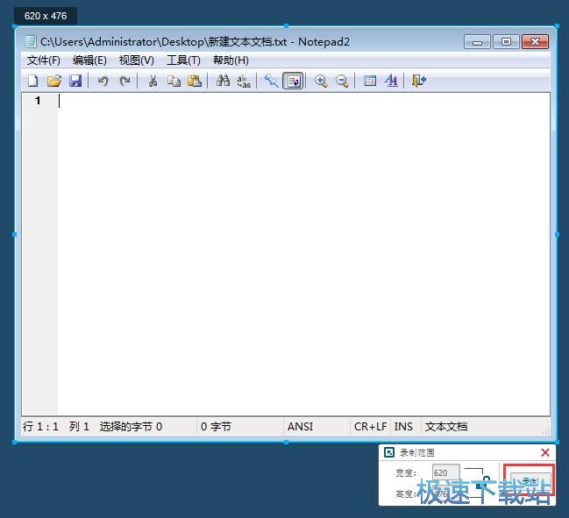Zoom in with the magnifier plus icon
Image resolution: width=569 pixels, height=518 pixels.
[321, 81]
